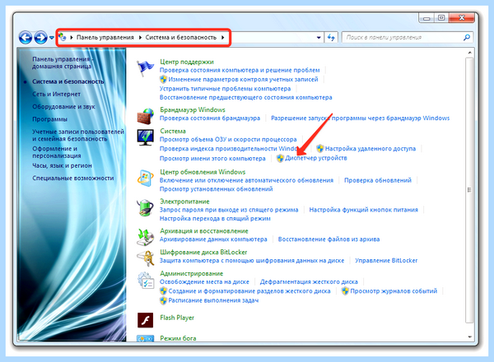Open Просмотр имени этого компьютера
This screenshot has width=494, height=362.
pyautogui.click(x=212, y=158)
